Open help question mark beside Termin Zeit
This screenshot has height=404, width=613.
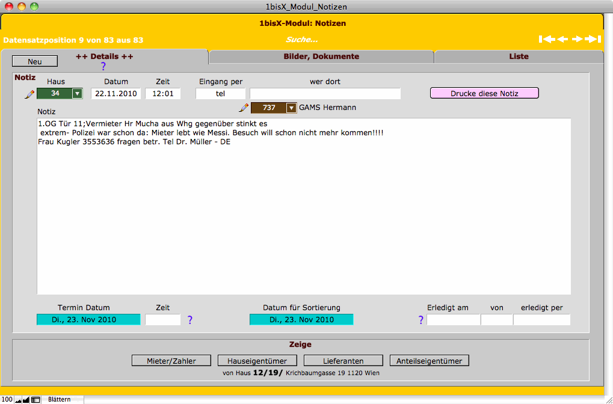[x=190, y=320]
